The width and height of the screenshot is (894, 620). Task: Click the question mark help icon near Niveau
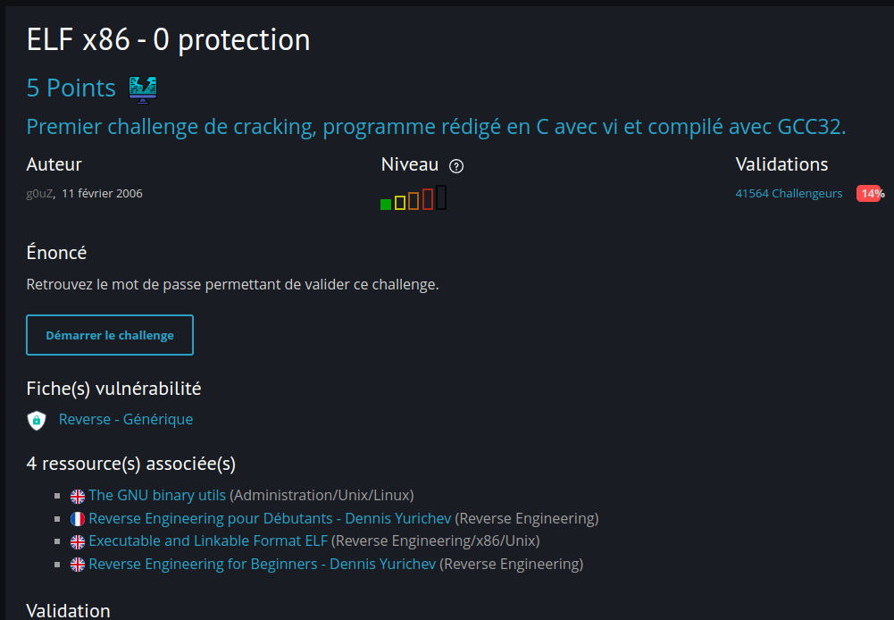click(456, 166)
